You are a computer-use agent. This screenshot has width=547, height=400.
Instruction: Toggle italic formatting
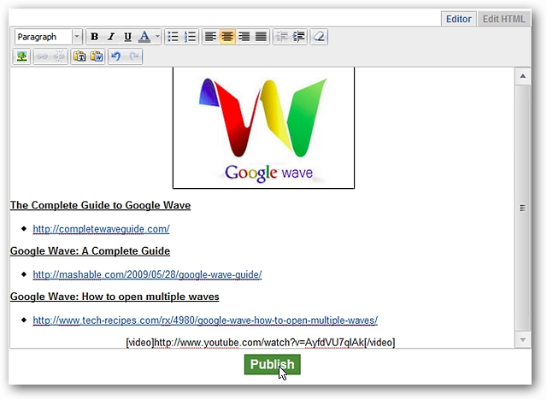pos(111,37)
